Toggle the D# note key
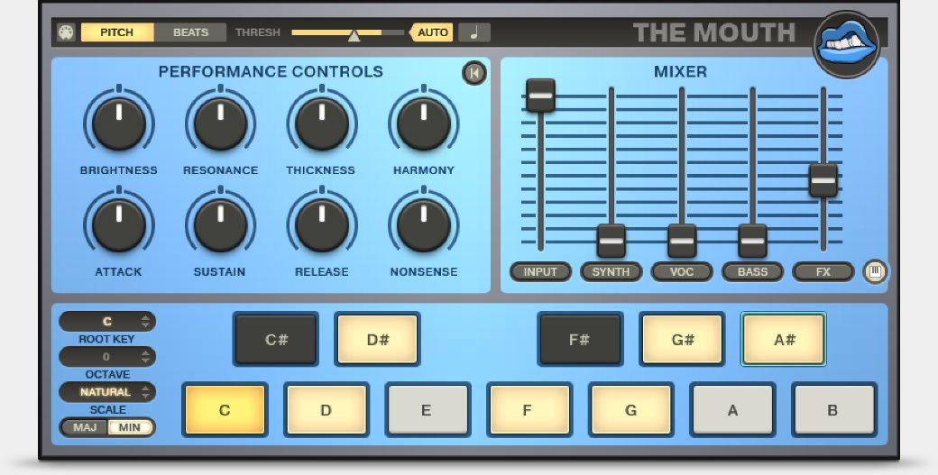The height and width of the screenshot is (475, 938). [378, 340]
